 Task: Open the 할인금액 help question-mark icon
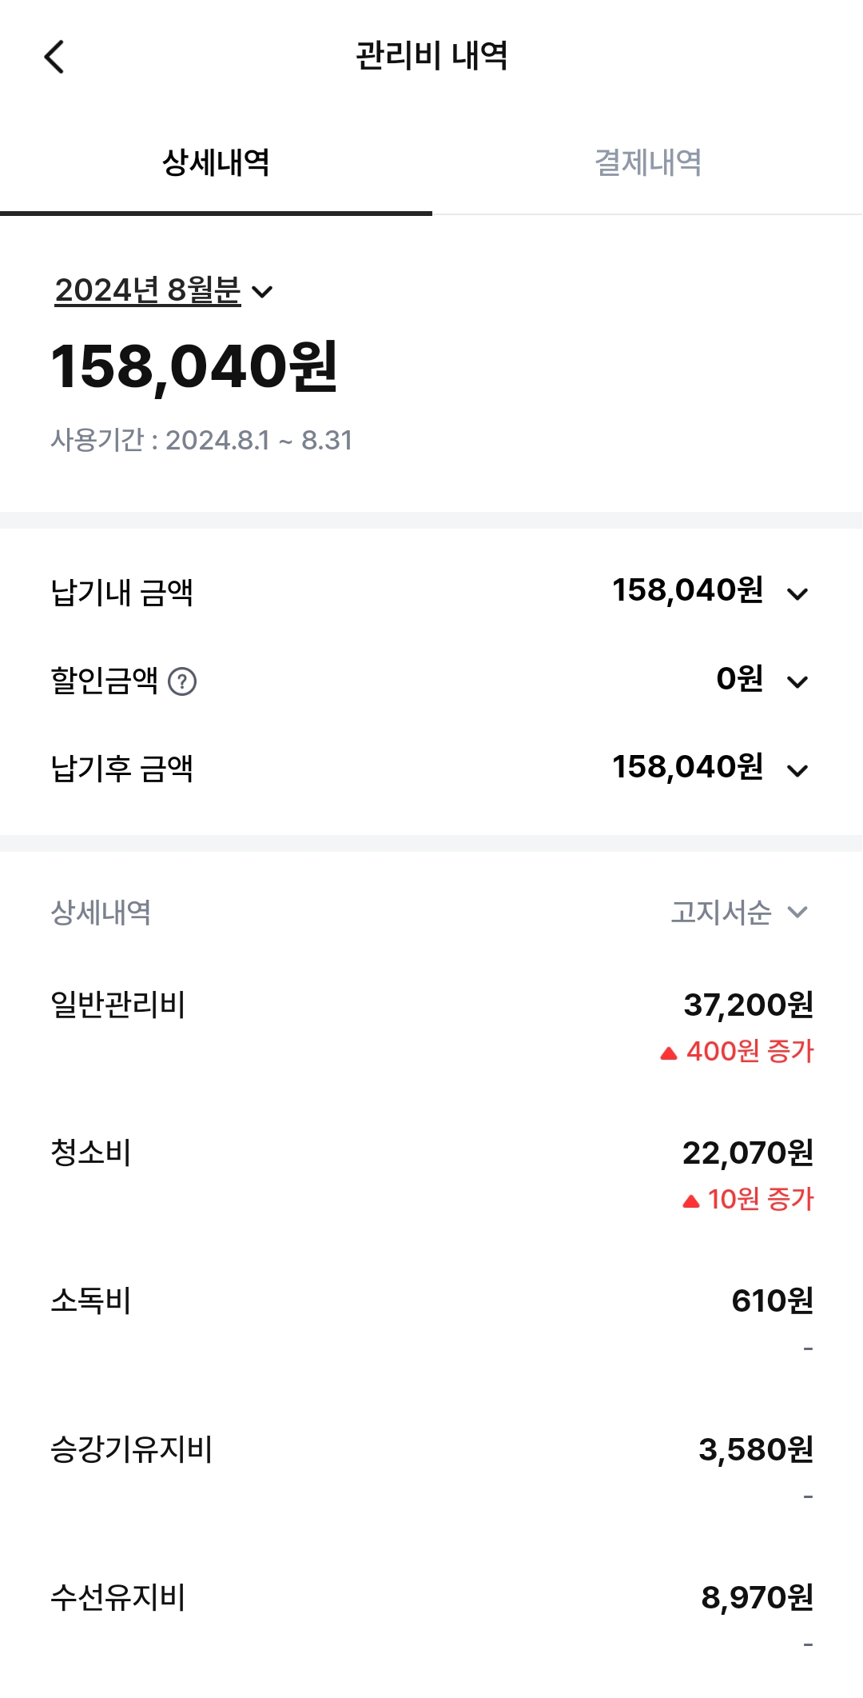(x=182, y=681)
